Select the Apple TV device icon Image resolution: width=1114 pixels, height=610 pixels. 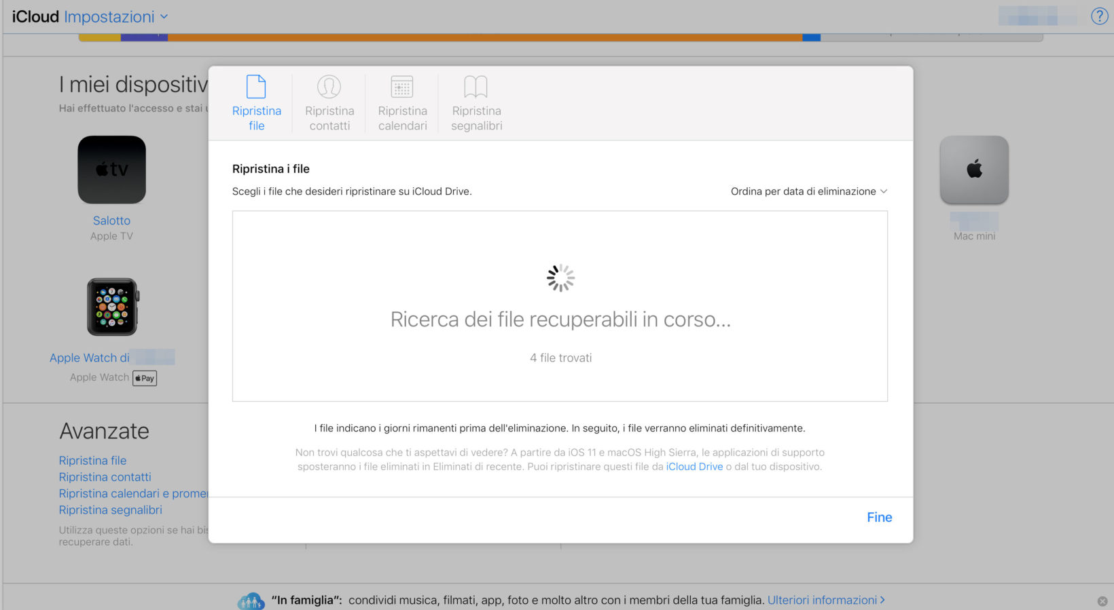click(112, 170)
